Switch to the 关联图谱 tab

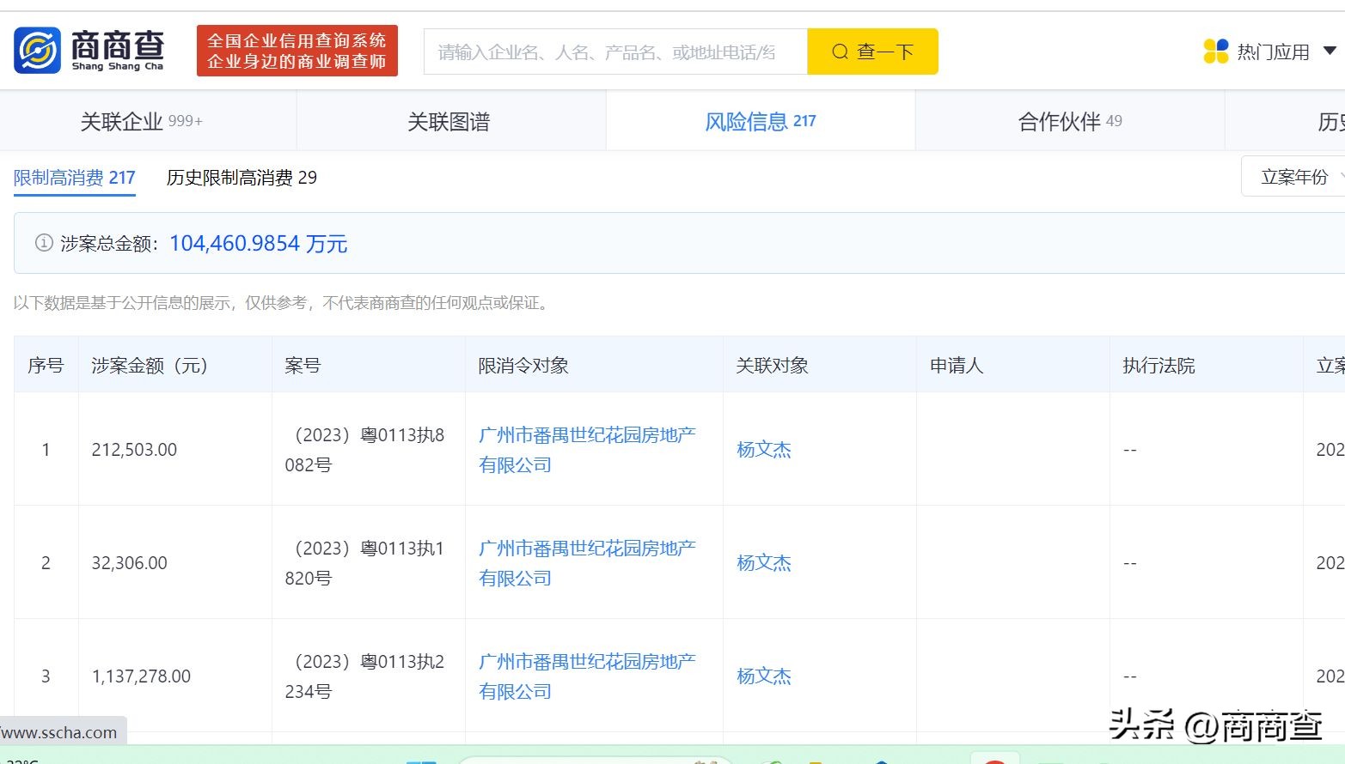[449, 121]
